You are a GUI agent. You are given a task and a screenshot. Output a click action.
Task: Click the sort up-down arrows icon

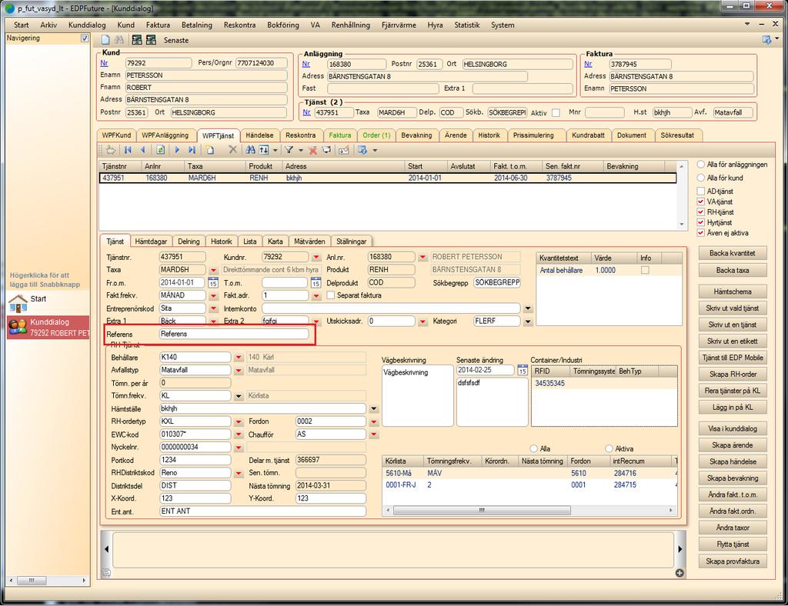click(265, 150)
